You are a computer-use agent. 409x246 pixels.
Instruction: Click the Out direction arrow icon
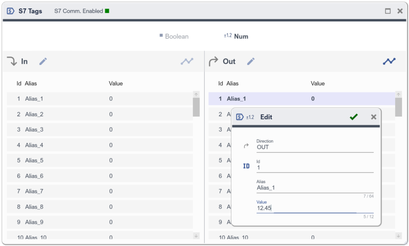tap(213, 61)
